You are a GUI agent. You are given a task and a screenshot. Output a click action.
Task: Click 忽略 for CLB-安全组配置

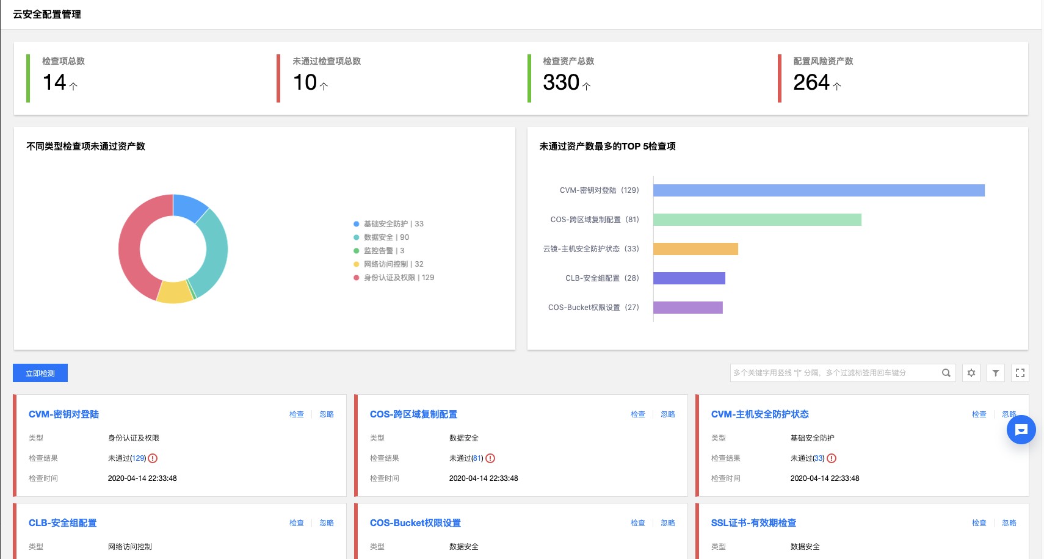point(326,523)
